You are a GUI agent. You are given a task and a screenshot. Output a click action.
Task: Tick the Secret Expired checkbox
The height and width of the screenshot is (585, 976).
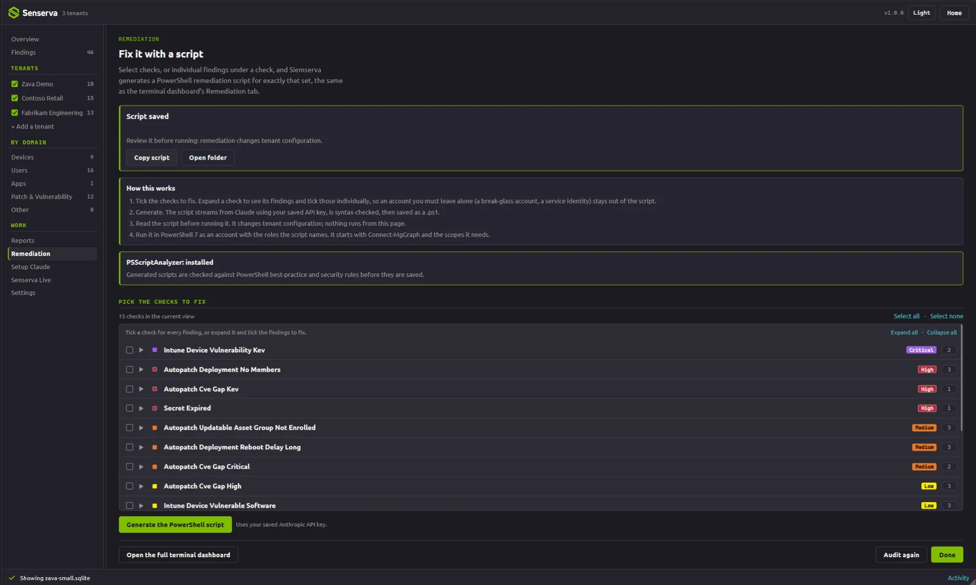coord(129,408)
